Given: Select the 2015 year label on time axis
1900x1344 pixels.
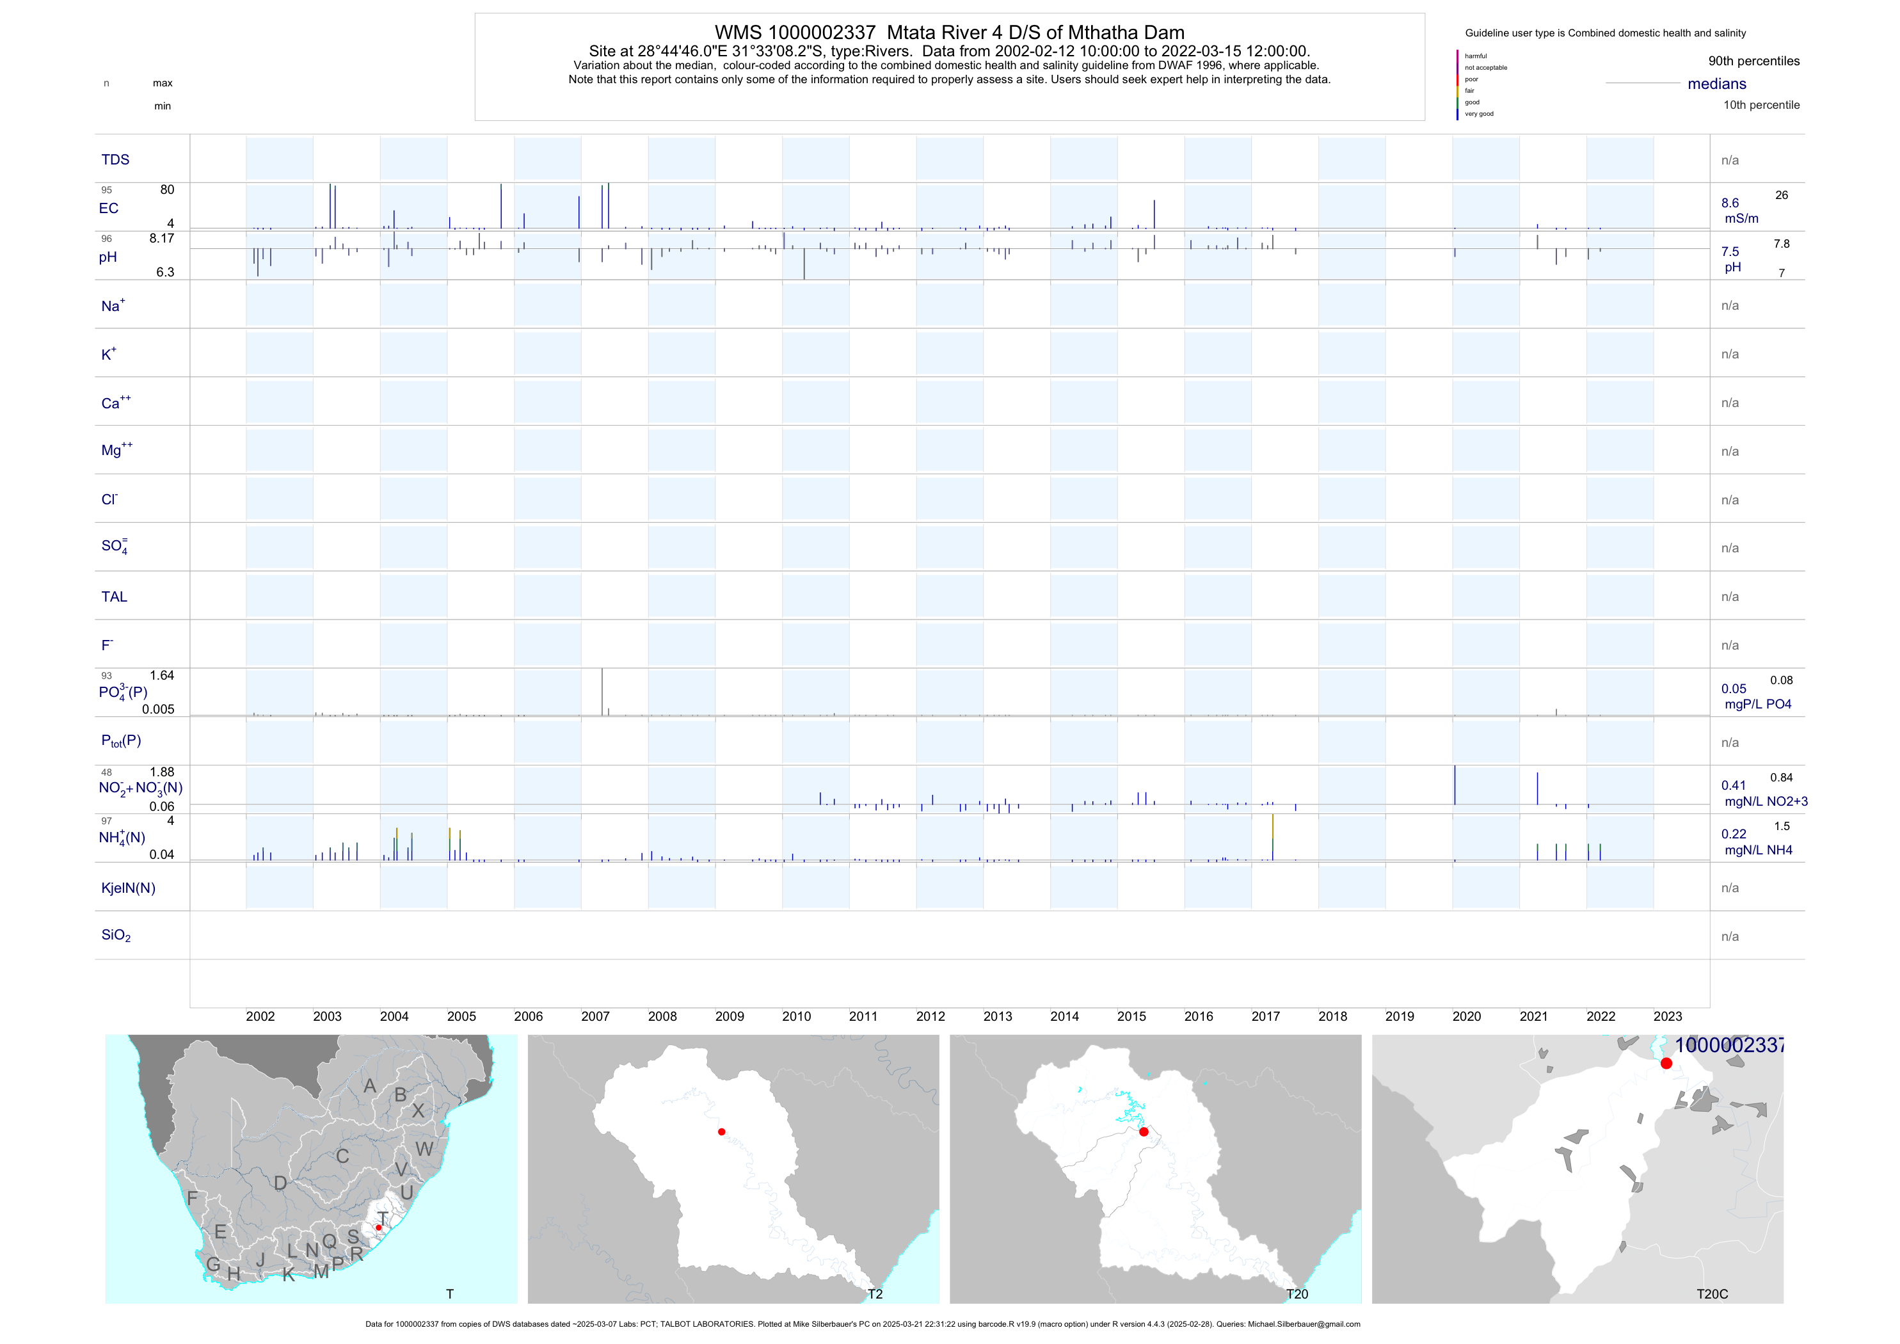Looking at the screenshot, I should (x=1131, y=1016).
